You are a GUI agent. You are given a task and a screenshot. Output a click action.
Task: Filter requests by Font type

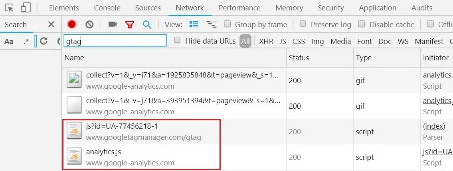click(x=365, y=42)
